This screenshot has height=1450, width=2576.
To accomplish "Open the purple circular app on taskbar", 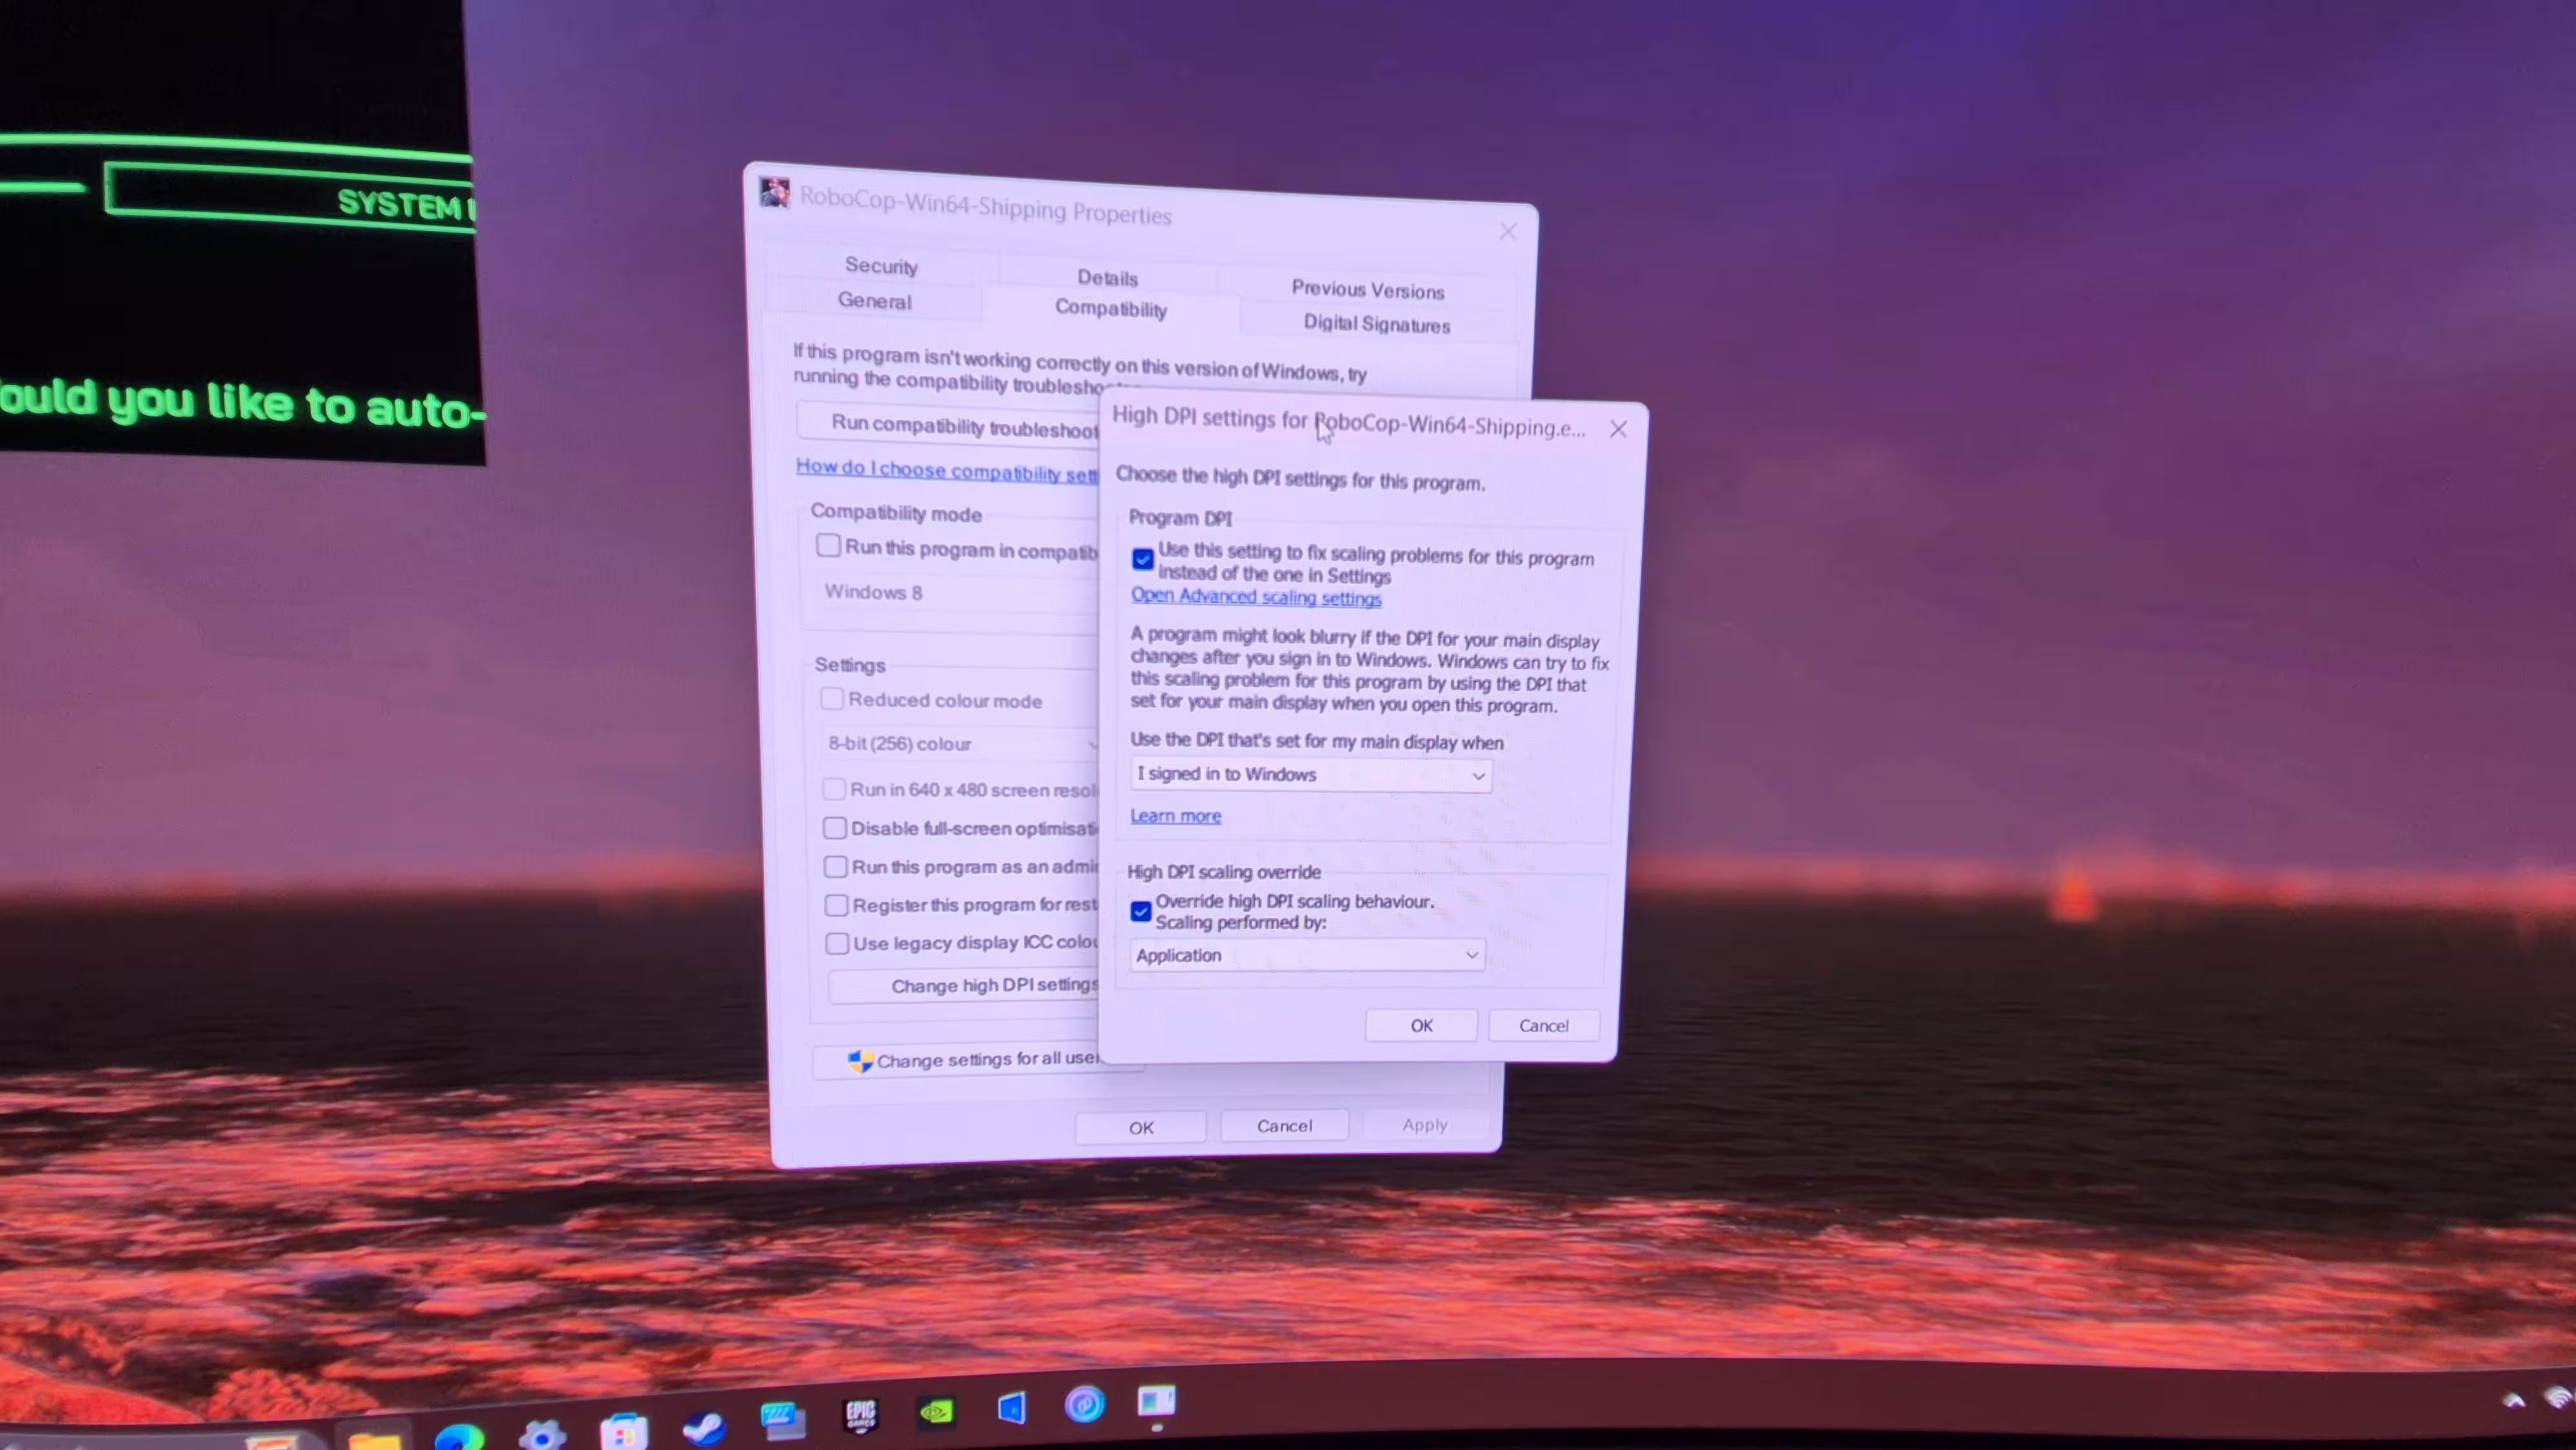I will coord(1085,1405).
